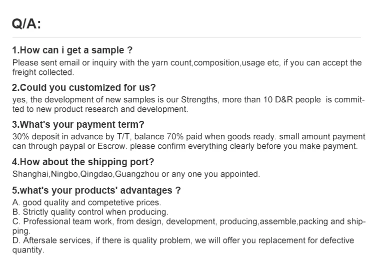Click advantage B about strictly quality control
The width and height of the screenshot is (375, 269).
pos(90,212)
